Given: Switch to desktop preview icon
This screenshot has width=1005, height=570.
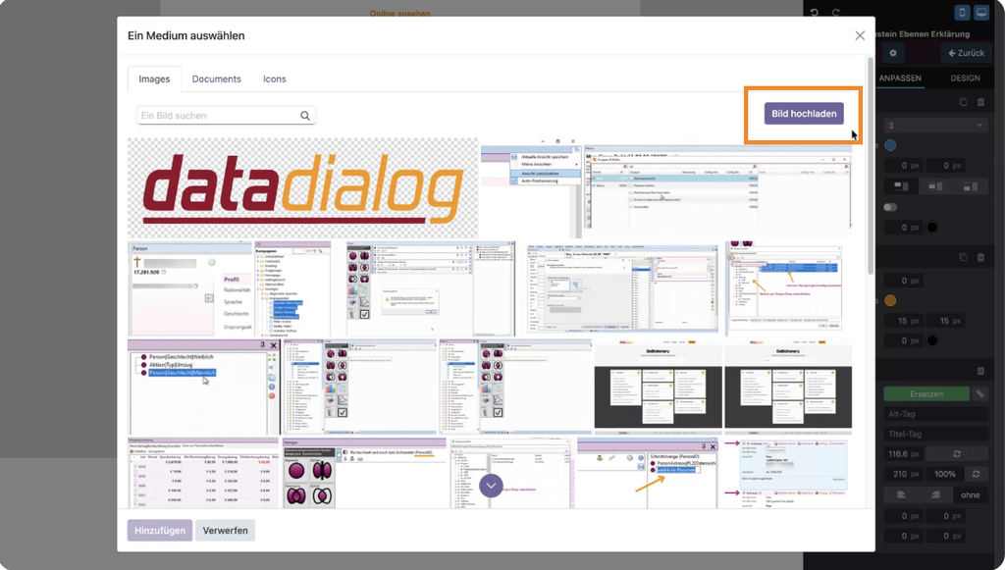Looking at the screenshot, I should coord(981,13).
